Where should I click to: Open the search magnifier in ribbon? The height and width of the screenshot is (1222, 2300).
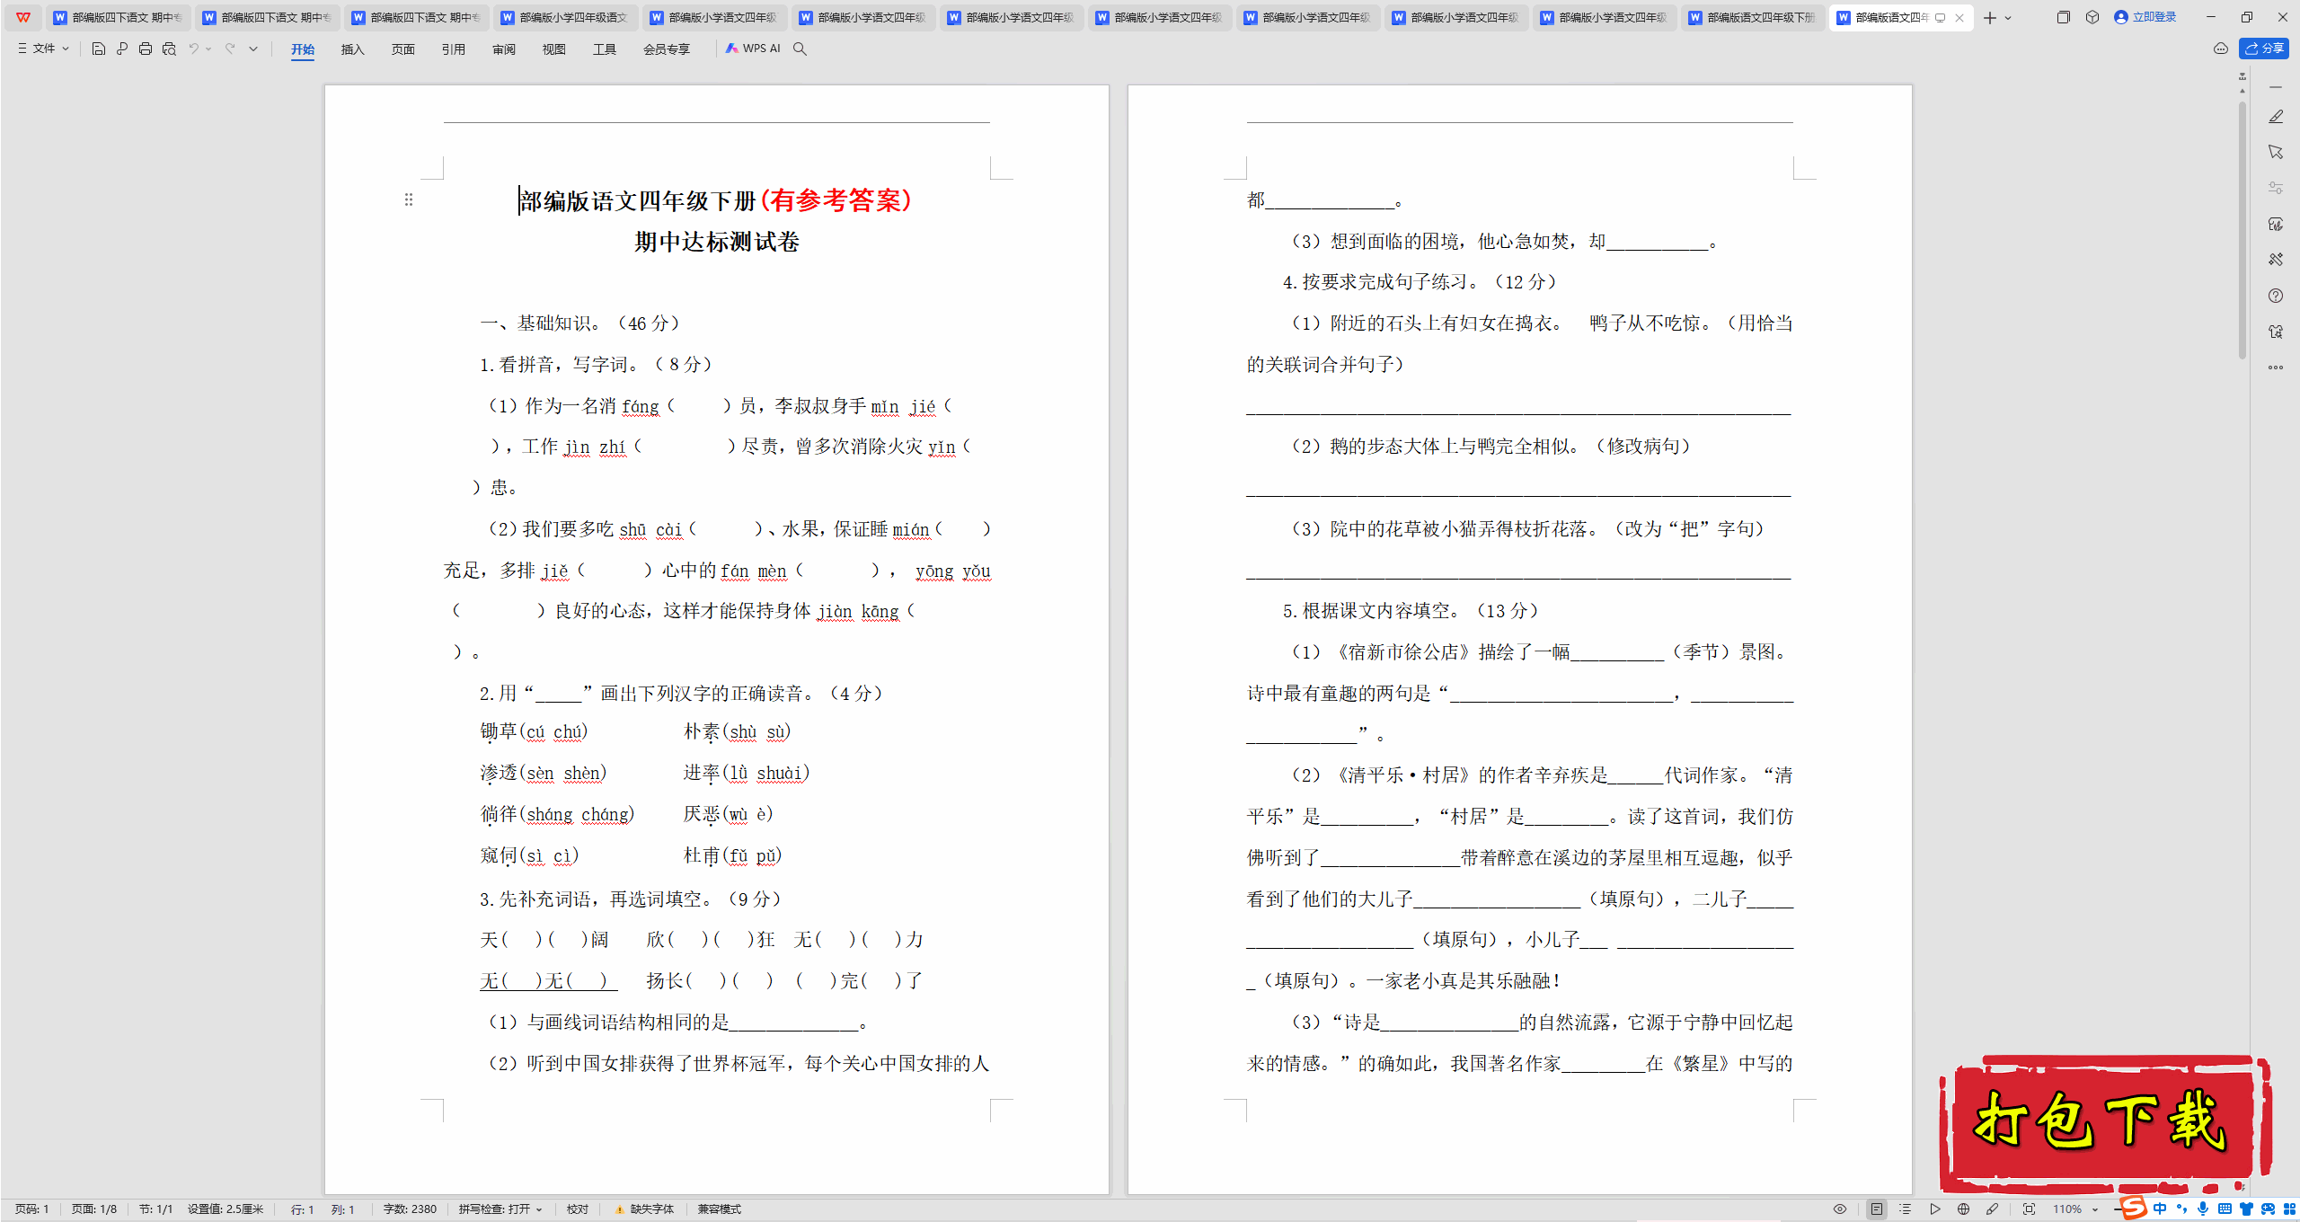(x=800, y=49)
